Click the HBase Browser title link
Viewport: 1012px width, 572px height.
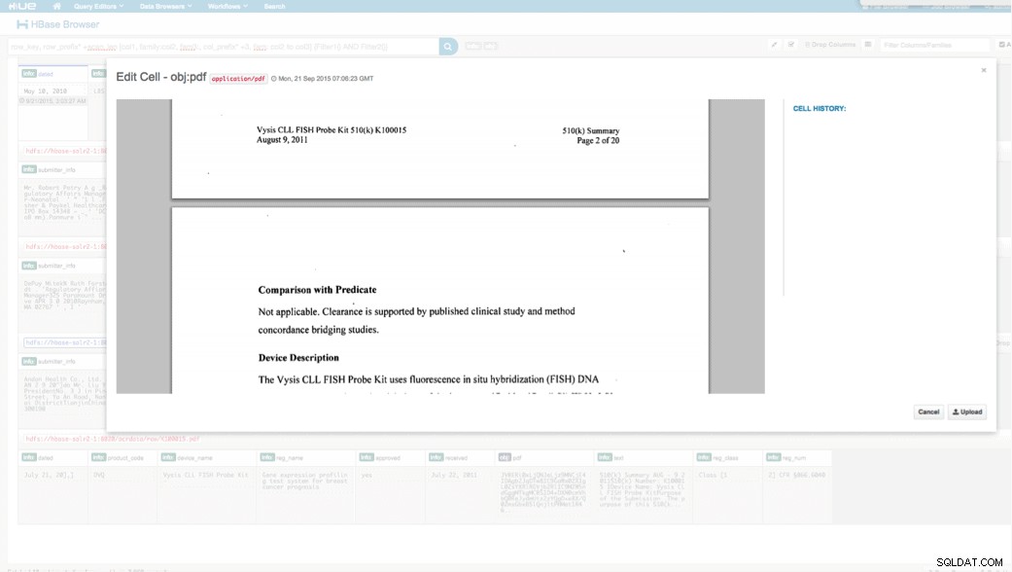pos(65,24)
